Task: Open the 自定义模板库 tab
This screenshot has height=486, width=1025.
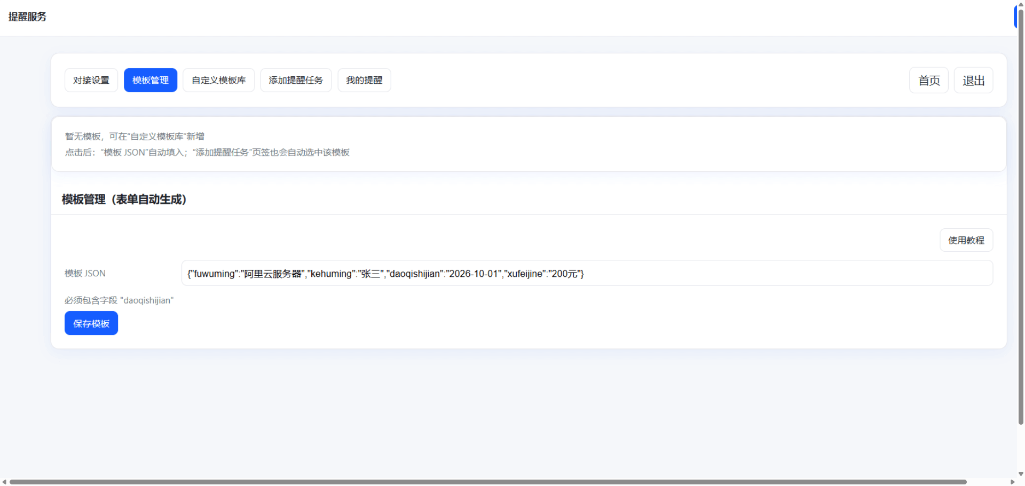Action: [218, 79]
